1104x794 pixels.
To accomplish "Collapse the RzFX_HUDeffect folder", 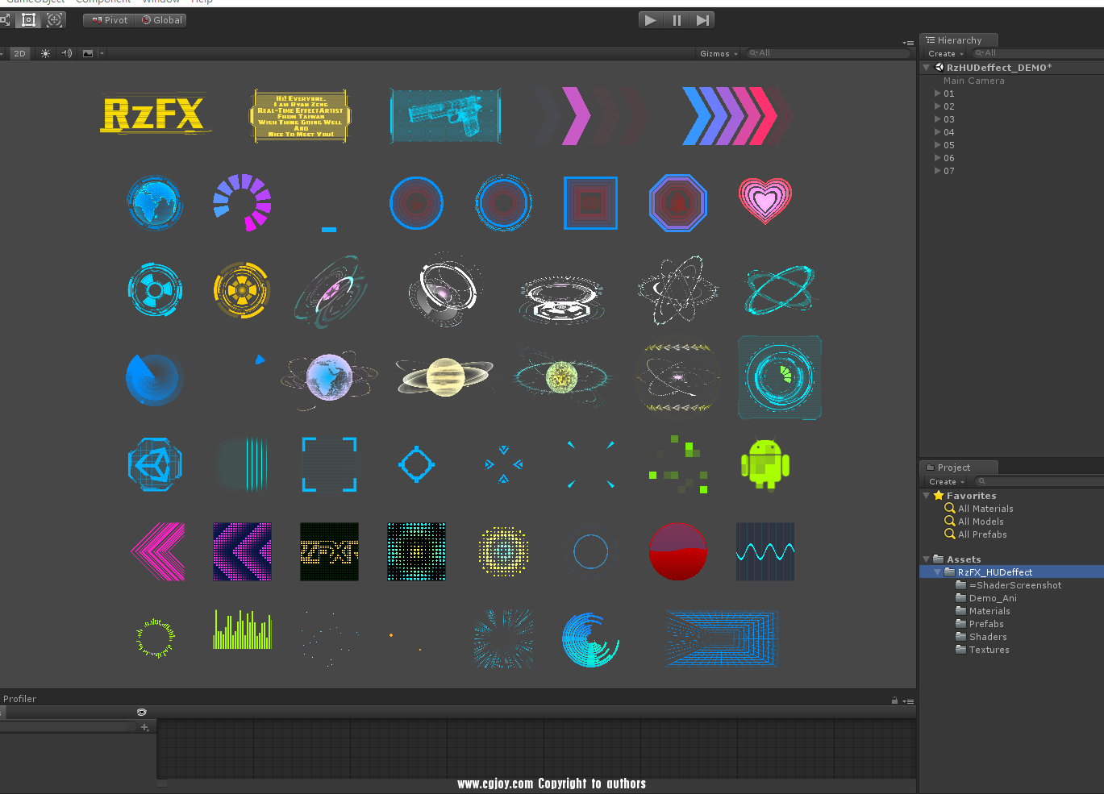I will pos(938,572).
